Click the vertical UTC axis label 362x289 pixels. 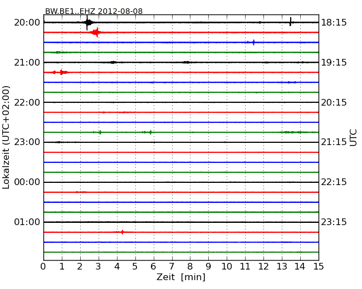[353, 138]
